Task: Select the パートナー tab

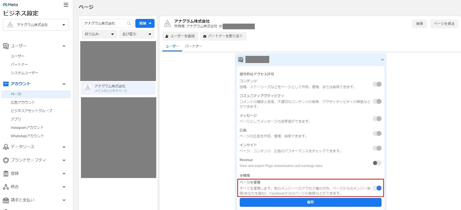Action: 194,46
